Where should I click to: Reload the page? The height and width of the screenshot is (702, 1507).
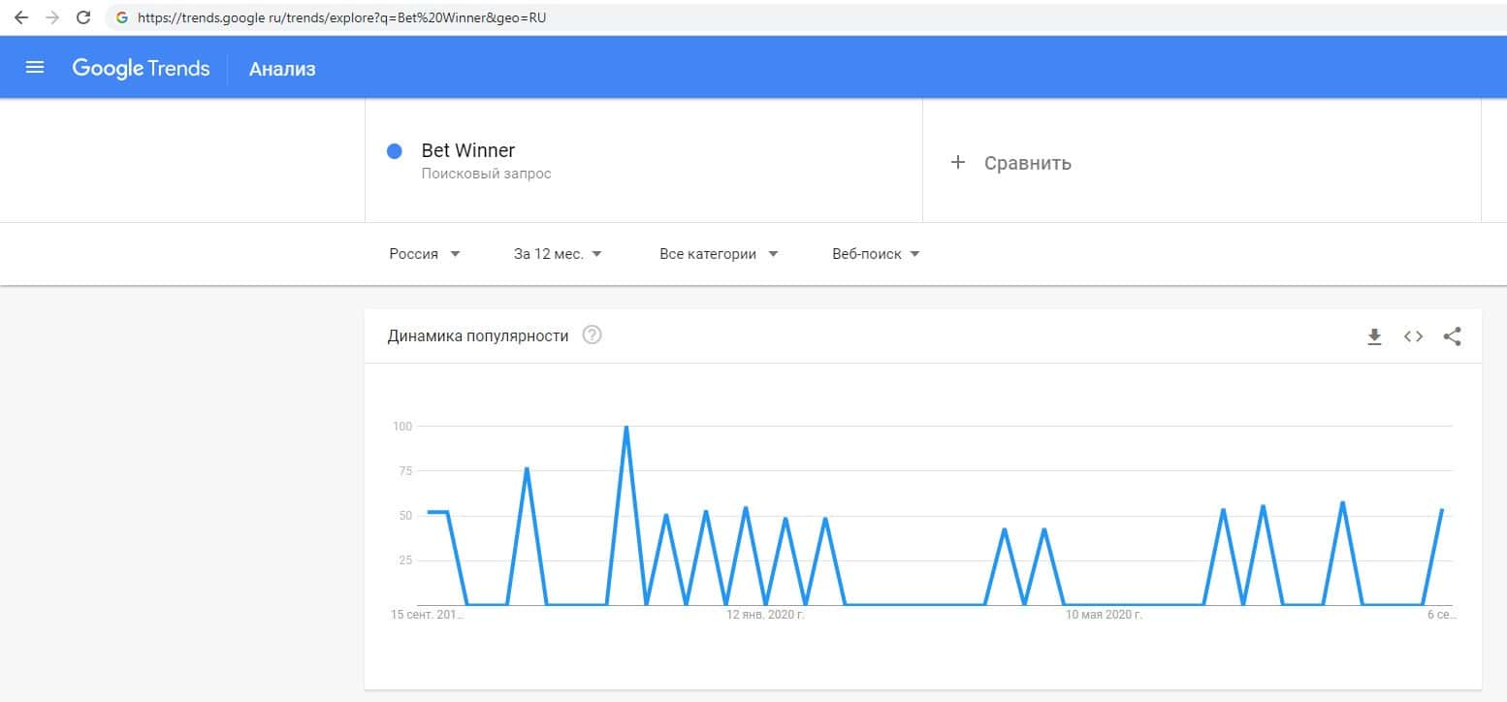click(83, 17)
